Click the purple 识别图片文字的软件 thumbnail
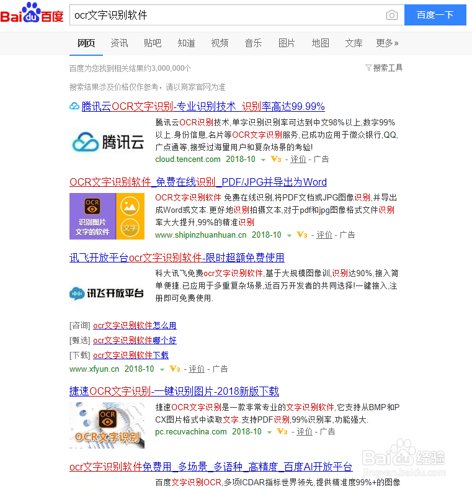 pos(107,216)
